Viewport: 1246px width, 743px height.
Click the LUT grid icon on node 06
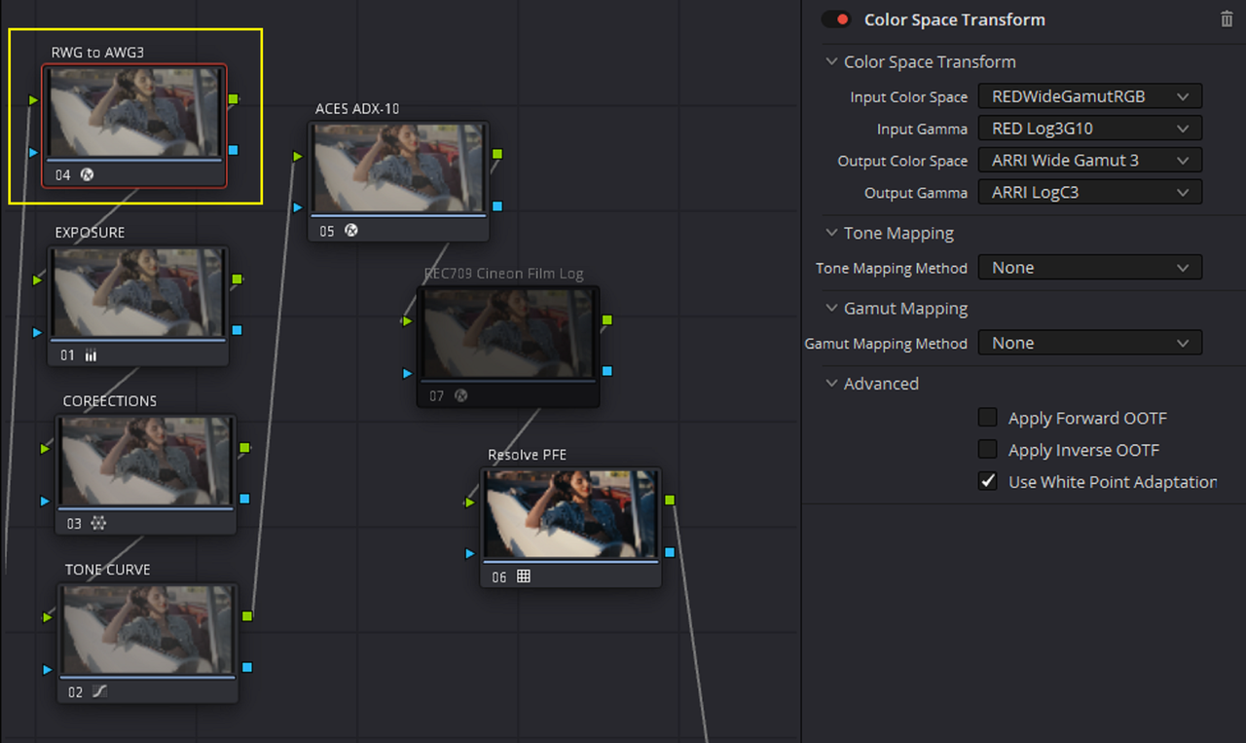click(x=524, y=576)
